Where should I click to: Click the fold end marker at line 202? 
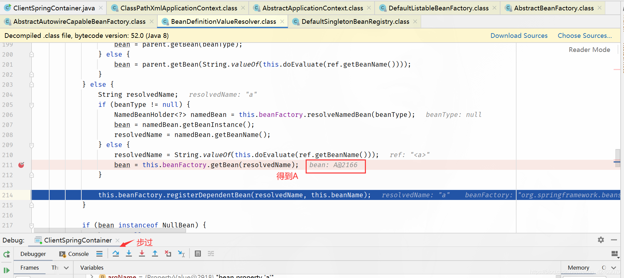coord(31,74)
